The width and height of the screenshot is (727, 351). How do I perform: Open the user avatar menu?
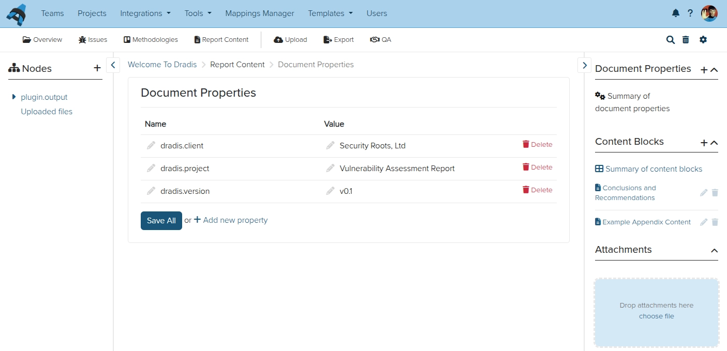tap(709, 13)
